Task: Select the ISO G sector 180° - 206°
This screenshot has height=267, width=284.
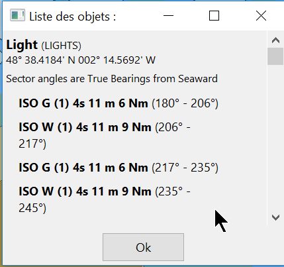Action: pyautogui.click(x=118, y=103)
